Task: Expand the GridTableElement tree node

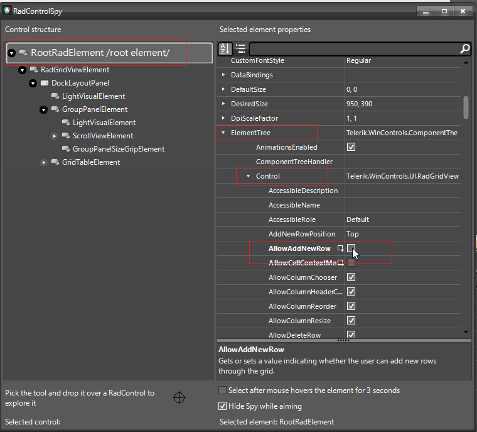Action: tap(44, 162)
